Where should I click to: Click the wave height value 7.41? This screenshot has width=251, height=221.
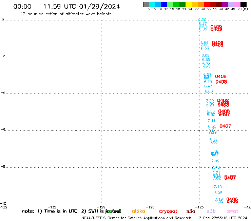click(211, 121)
